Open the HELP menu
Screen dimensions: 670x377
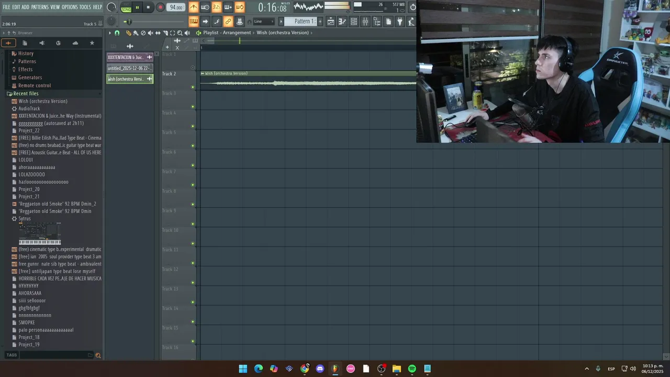click(x=98, y=7)
